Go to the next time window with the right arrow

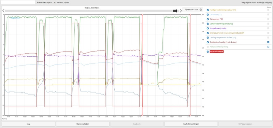tap(181, 11)
